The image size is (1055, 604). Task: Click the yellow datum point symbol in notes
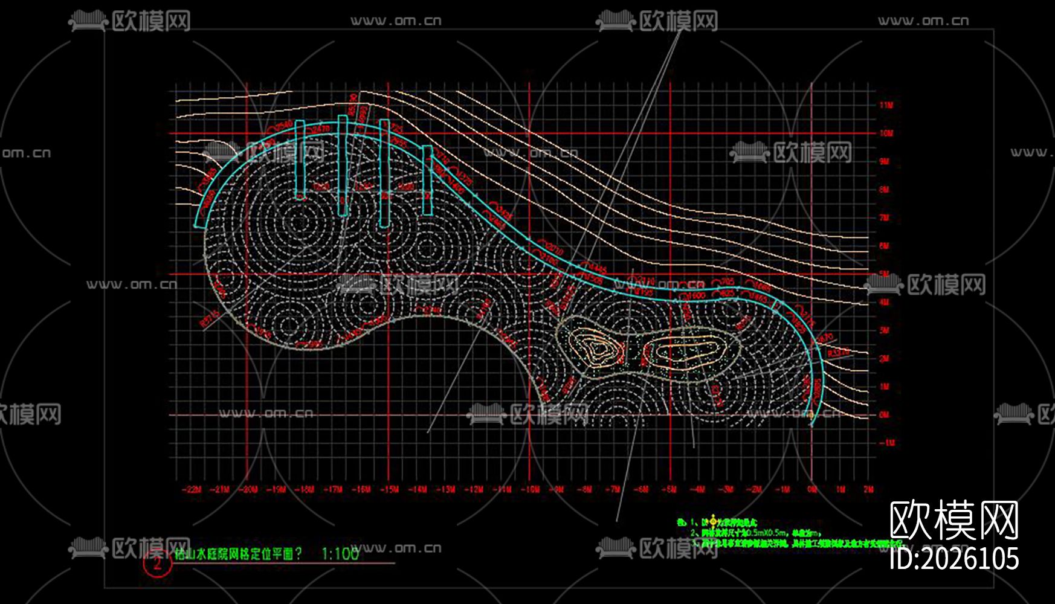[x=713, y=521]
